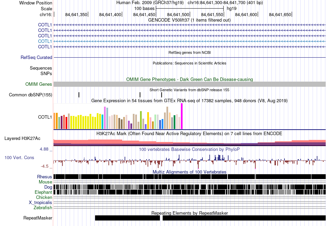
Task: Click the 84,641,400 ruler coordinate
Action: [x=110, y=14]
